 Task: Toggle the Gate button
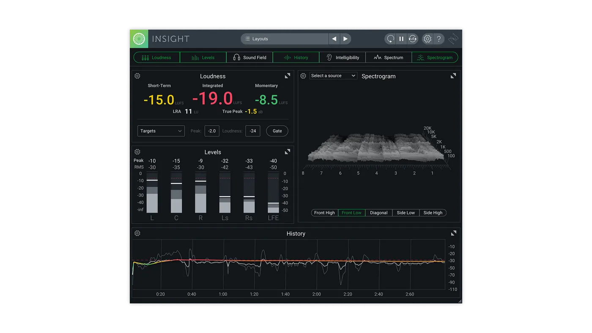[x=277, y=131]
